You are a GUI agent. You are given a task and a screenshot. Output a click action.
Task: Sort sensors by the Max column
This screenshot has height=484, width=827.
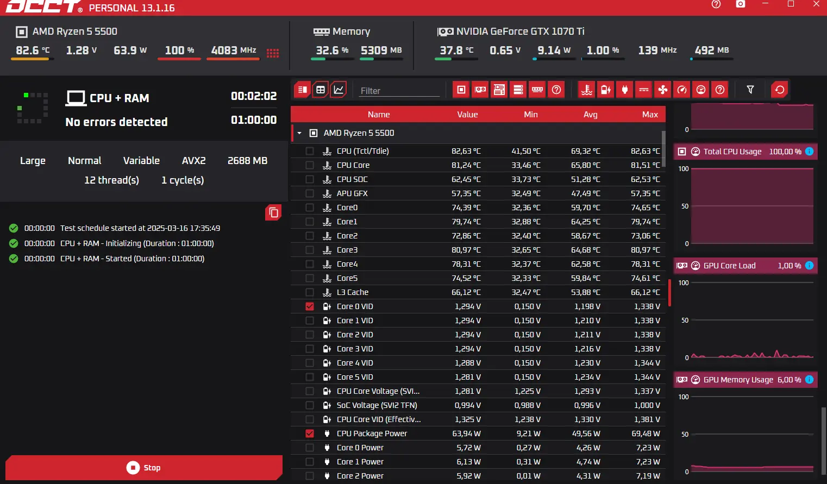650,115
